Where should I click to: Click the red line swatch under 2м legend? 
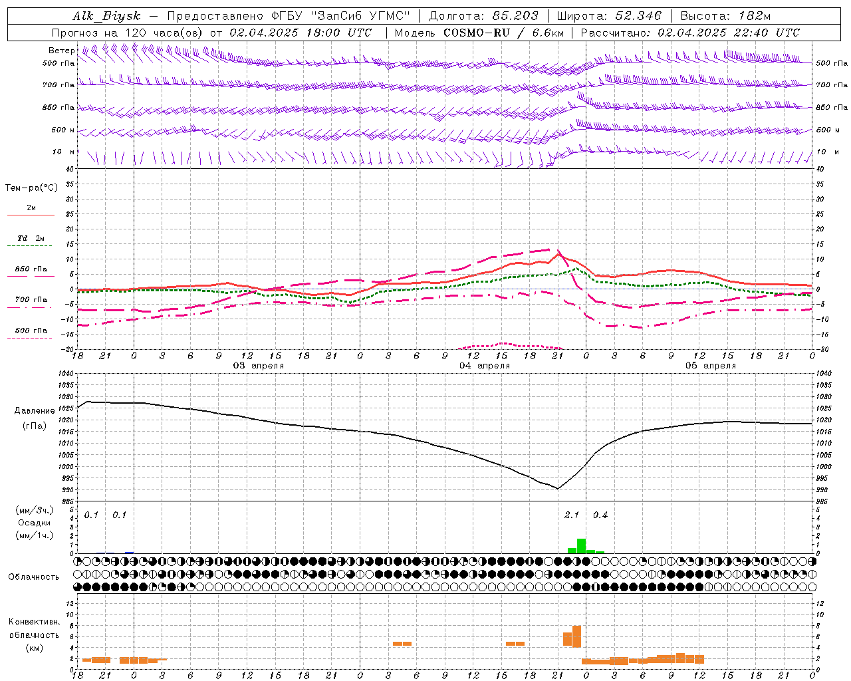pos(31,215)
